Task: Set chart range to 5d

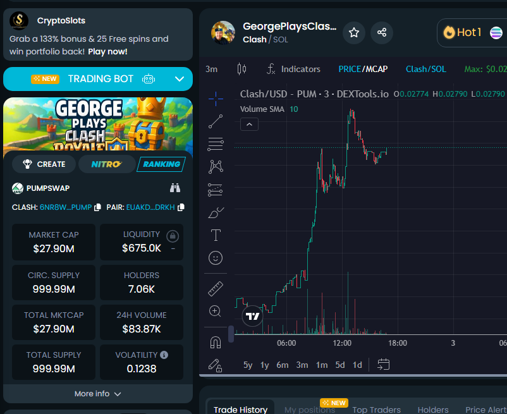Action: coord(340,365)
